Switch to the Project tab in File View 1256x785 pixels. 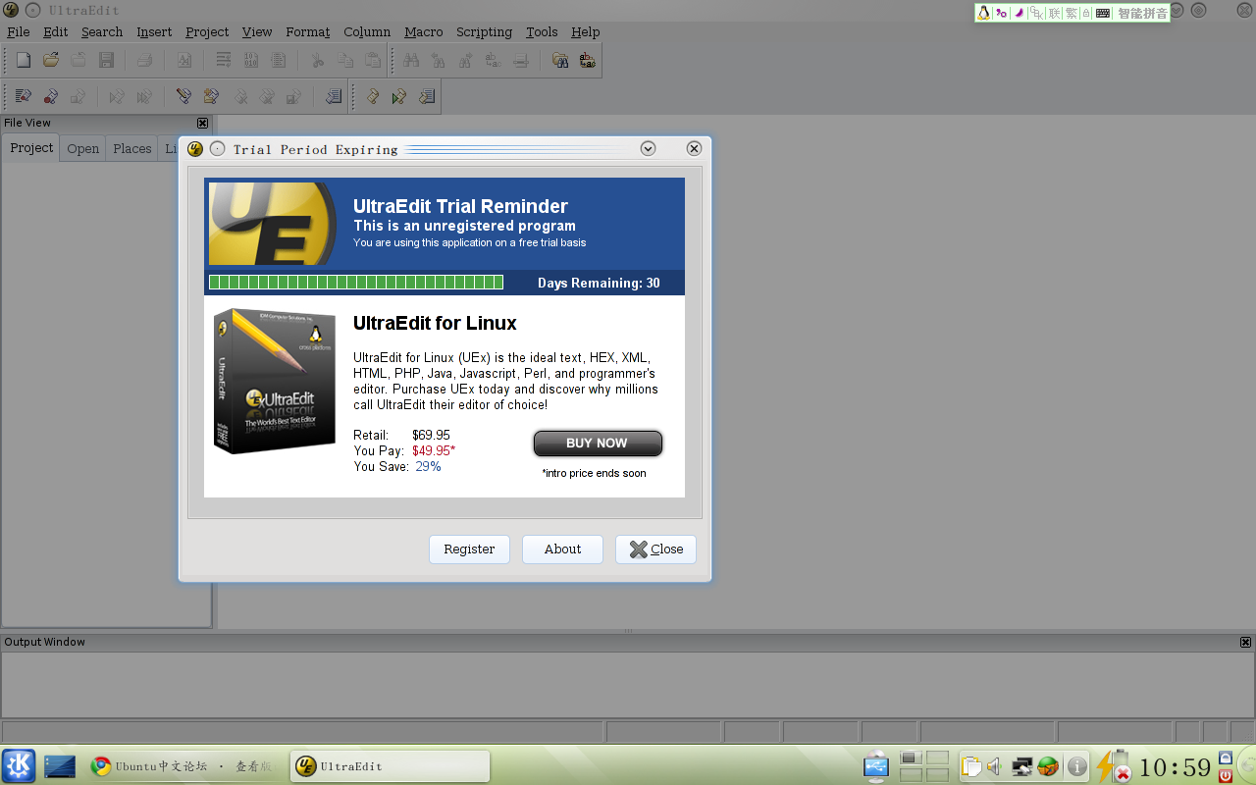point(31,148)
